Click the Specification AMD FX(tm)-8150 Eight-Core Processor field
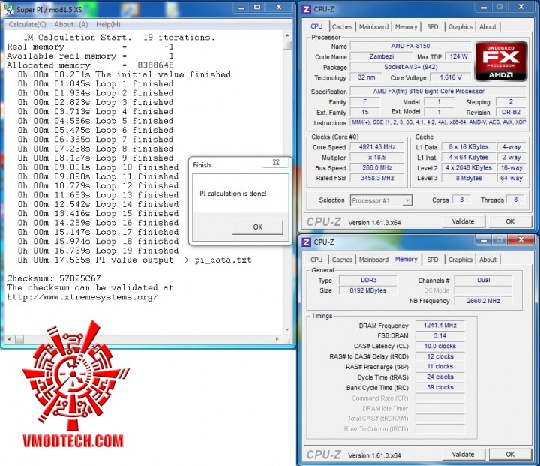The height and width of the screenshot is (466, 540). [x=438, y=91]
